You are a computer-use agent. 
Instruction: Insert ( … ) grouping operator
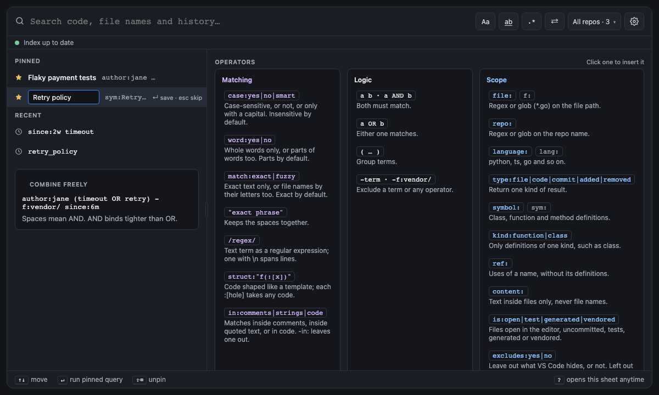(370, 151)
